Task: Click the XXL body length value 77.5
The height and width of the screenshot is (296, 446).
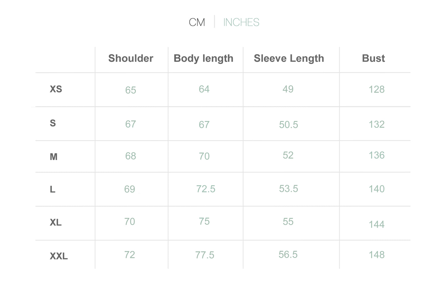Action: tap(205, 255)
